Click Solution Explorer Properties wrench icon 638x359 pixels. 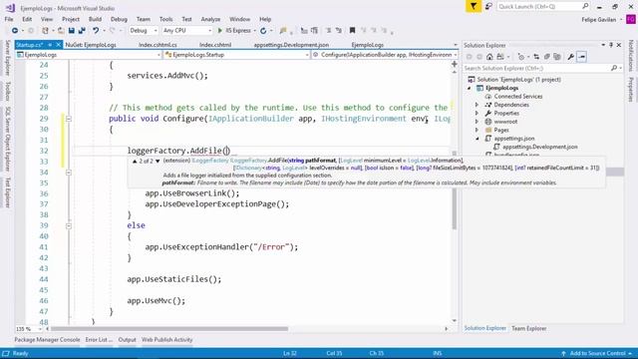[x=571, y=57]
